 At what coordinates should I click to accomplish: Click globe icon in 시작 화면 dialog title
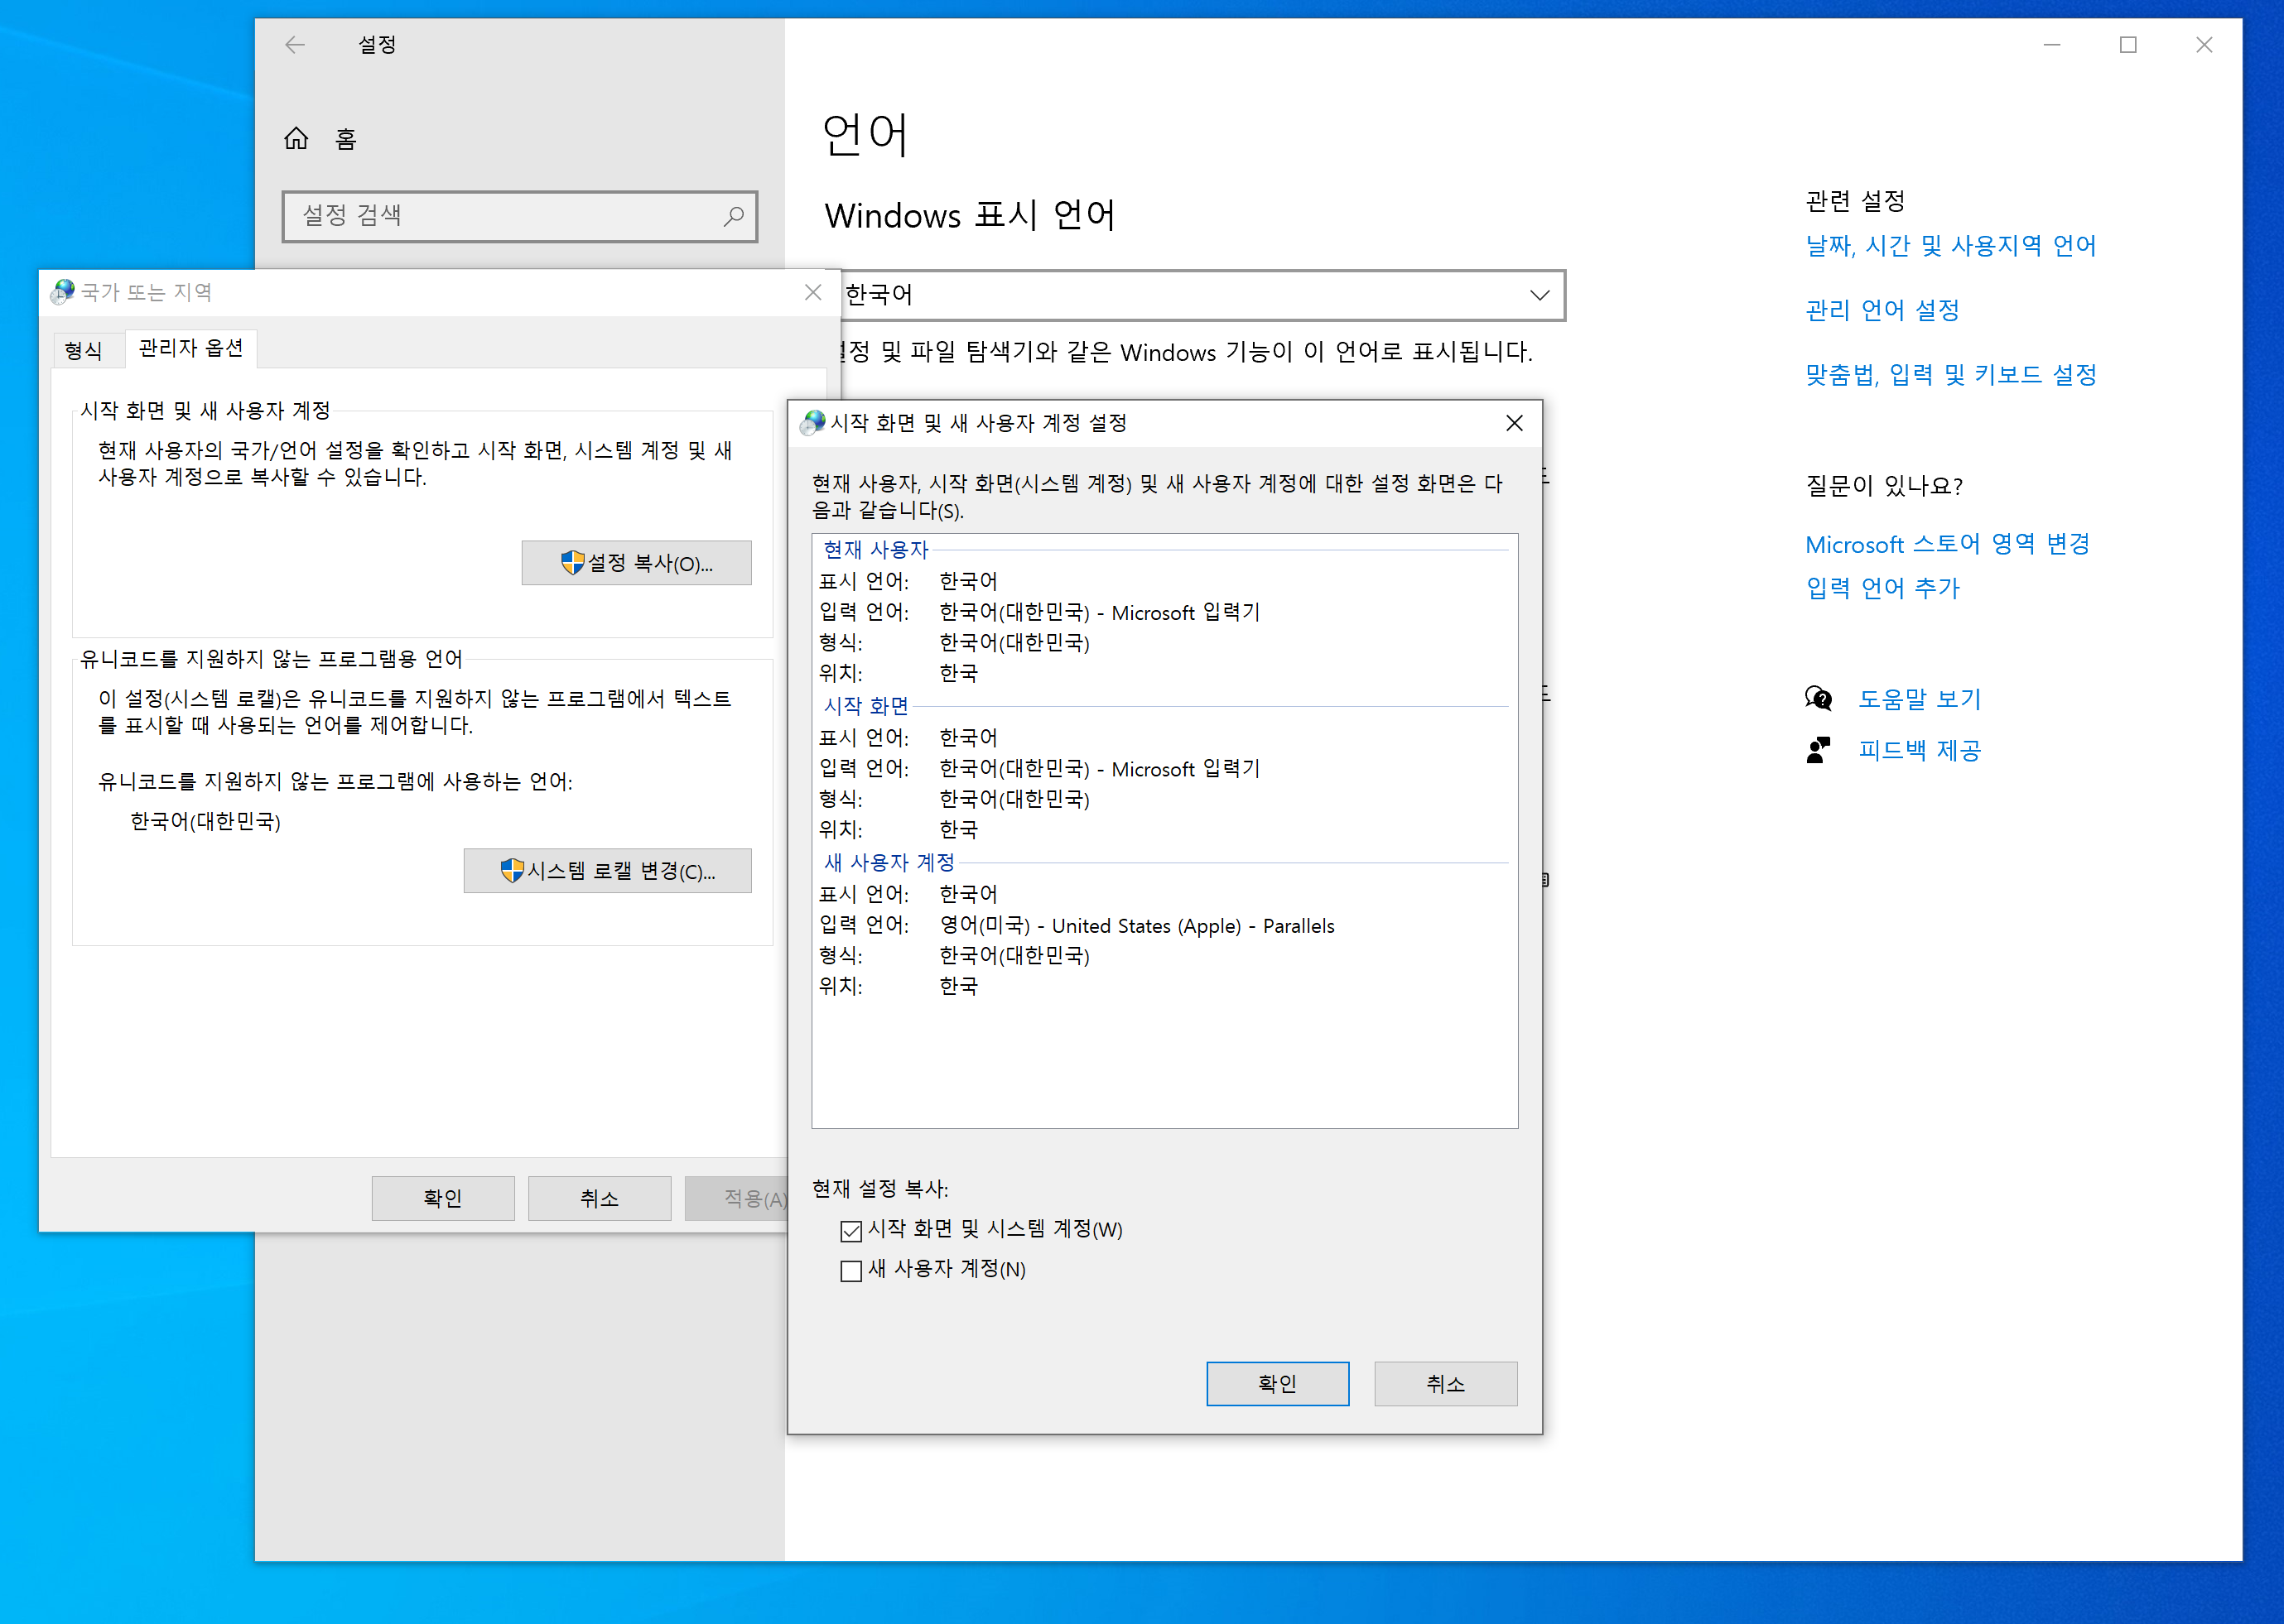pos(812,423)
